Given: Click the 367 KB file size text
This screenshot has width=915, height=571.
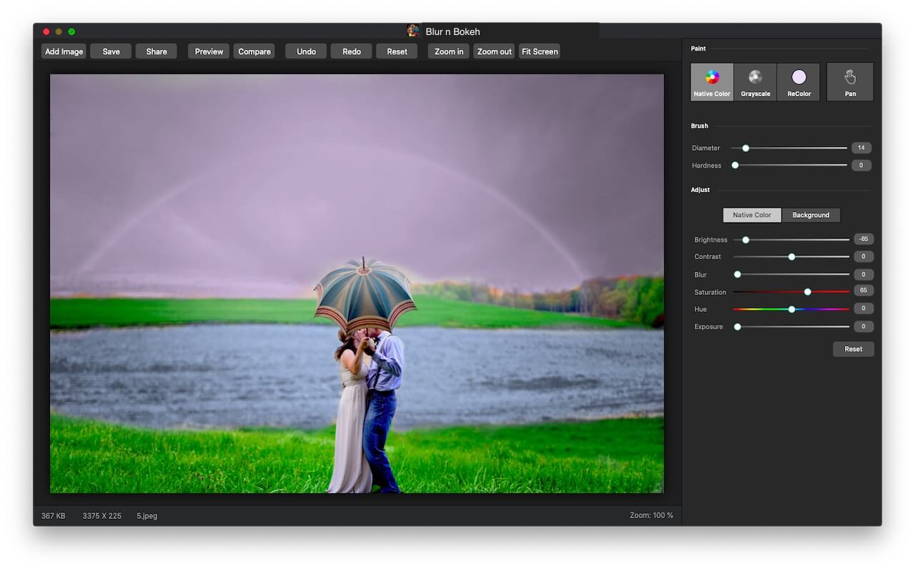Looking at the screenshot, I should [x=53, y=515].
